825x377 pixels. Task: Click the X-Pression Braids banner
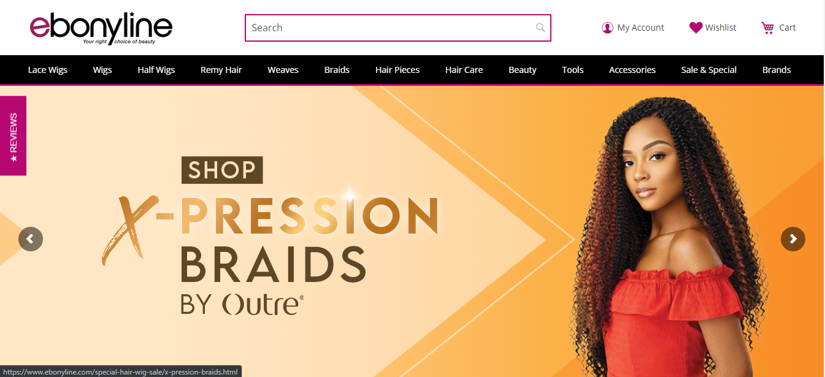tap(412, 231)
